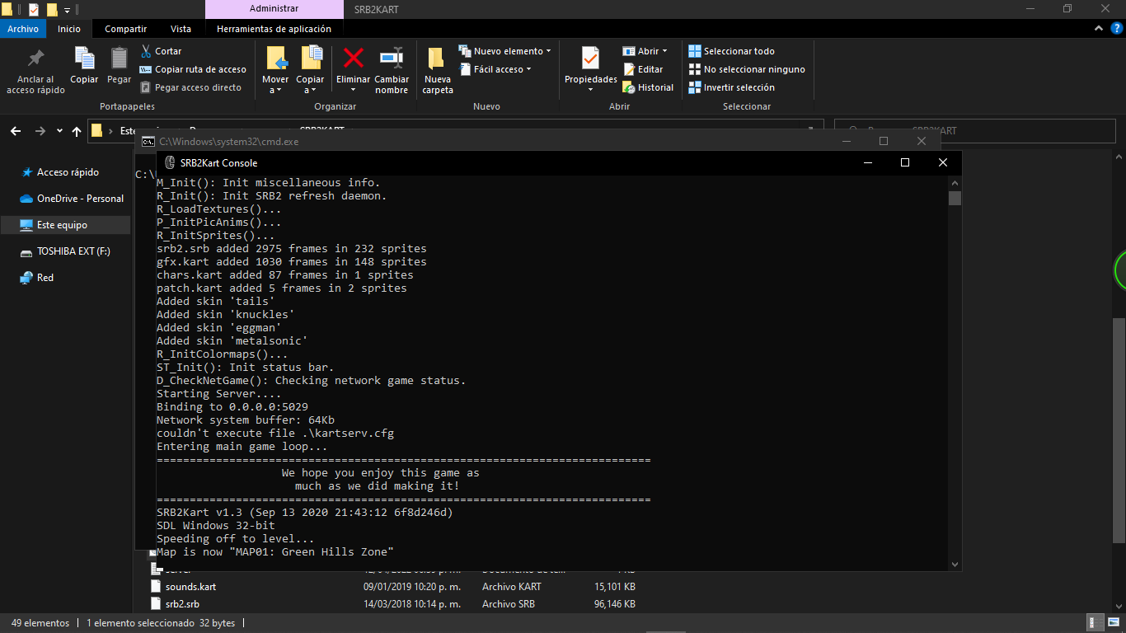This screenshot has width=1126, height=633.
Task: Click the Cambiar nombre icon
Action: 392,58
